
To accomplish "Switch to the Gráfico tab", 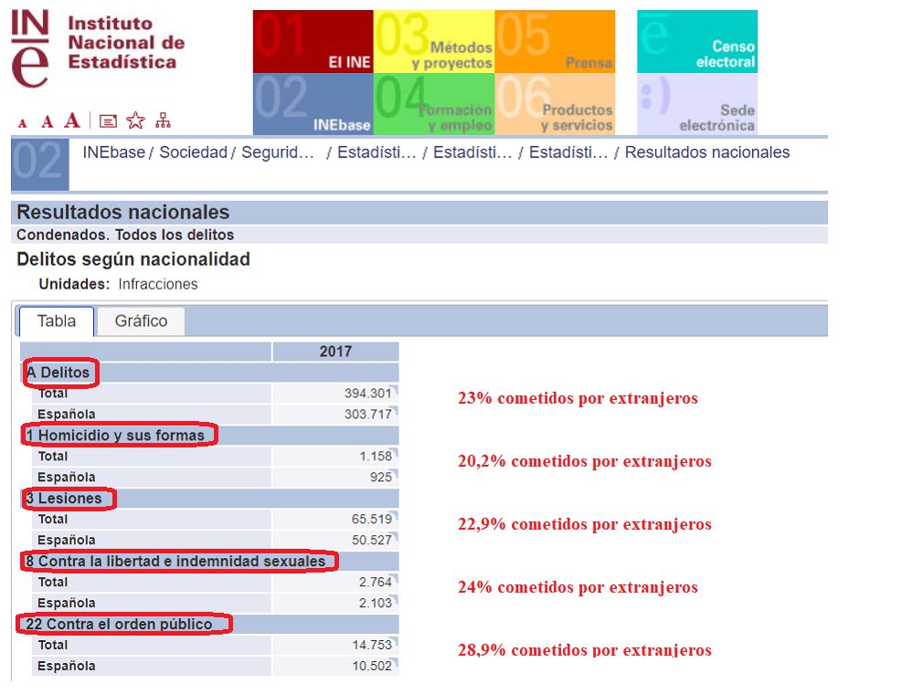I will tap(141, 321).
